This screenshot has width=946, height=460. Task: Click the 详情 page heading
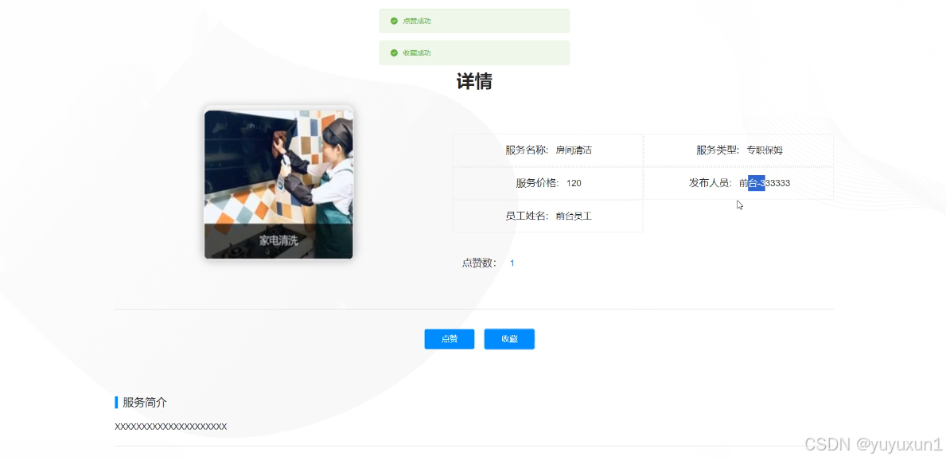474,81
